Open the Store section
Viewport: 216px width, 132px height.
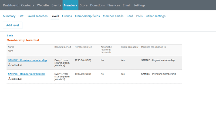coord(83,5)
